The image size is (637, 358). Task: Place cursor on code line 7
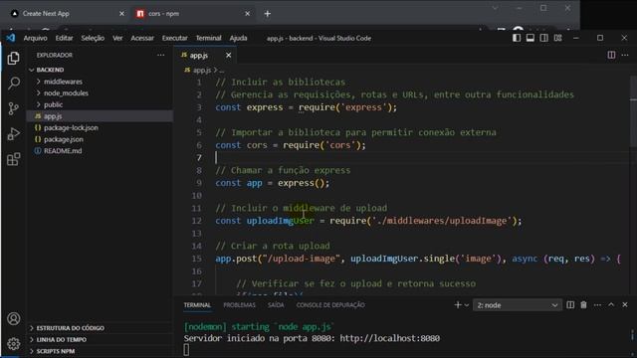[x=422, y=157]
